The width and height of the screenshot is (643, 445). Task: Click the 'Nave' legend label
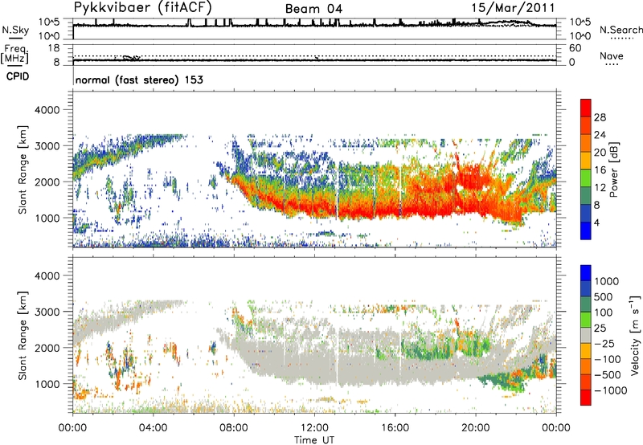coord(612,55)
